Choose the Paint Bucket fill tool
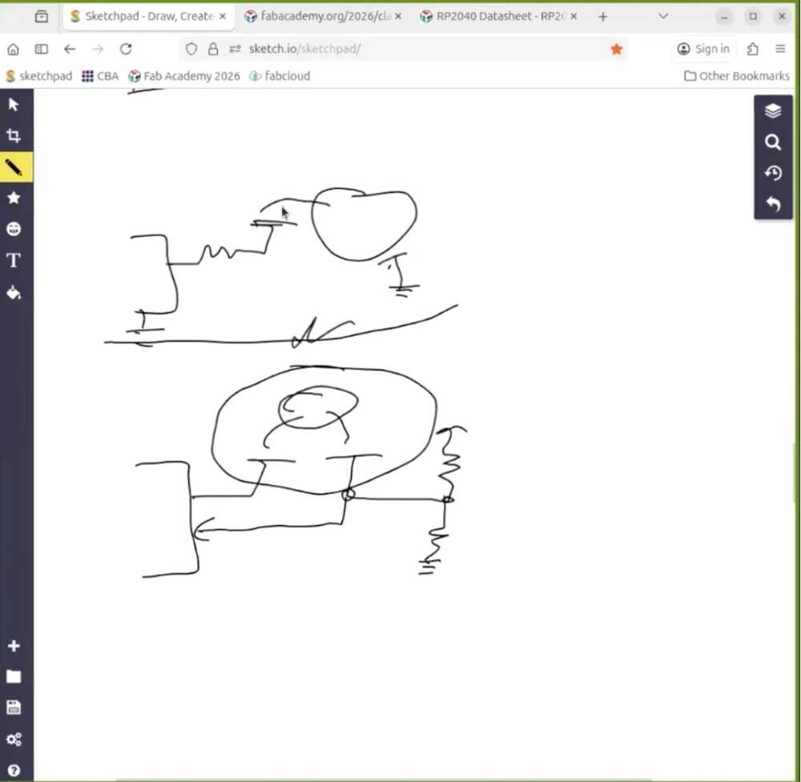The width and height of the screenshot is (801, 782). (14, 293)
